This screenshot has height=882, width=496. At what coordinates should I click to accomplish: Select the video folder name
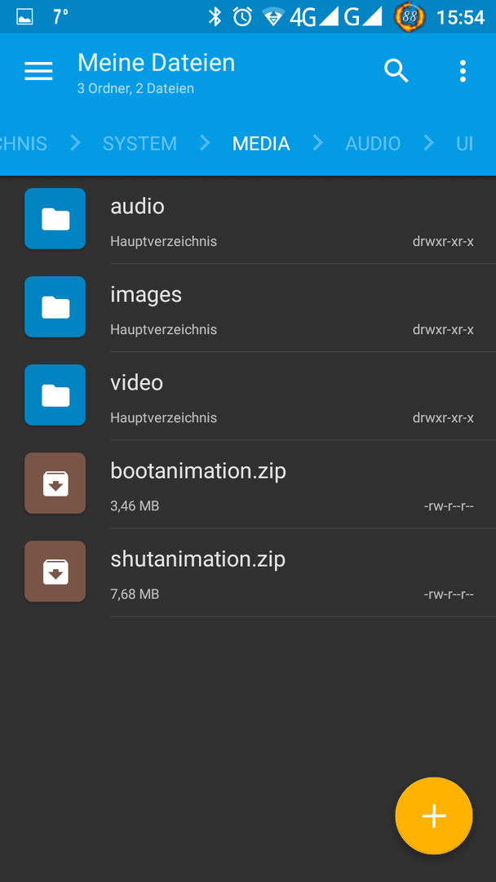point(137,383)
